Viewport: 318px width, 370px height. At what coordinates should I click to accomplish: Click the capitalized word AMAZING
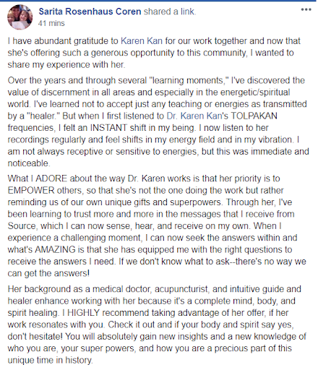point(55,249)
